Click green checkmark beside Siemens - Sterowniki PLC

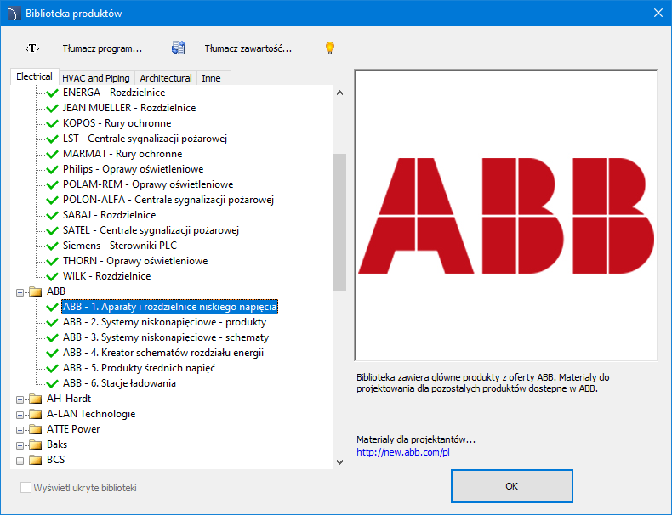(53, 246)
